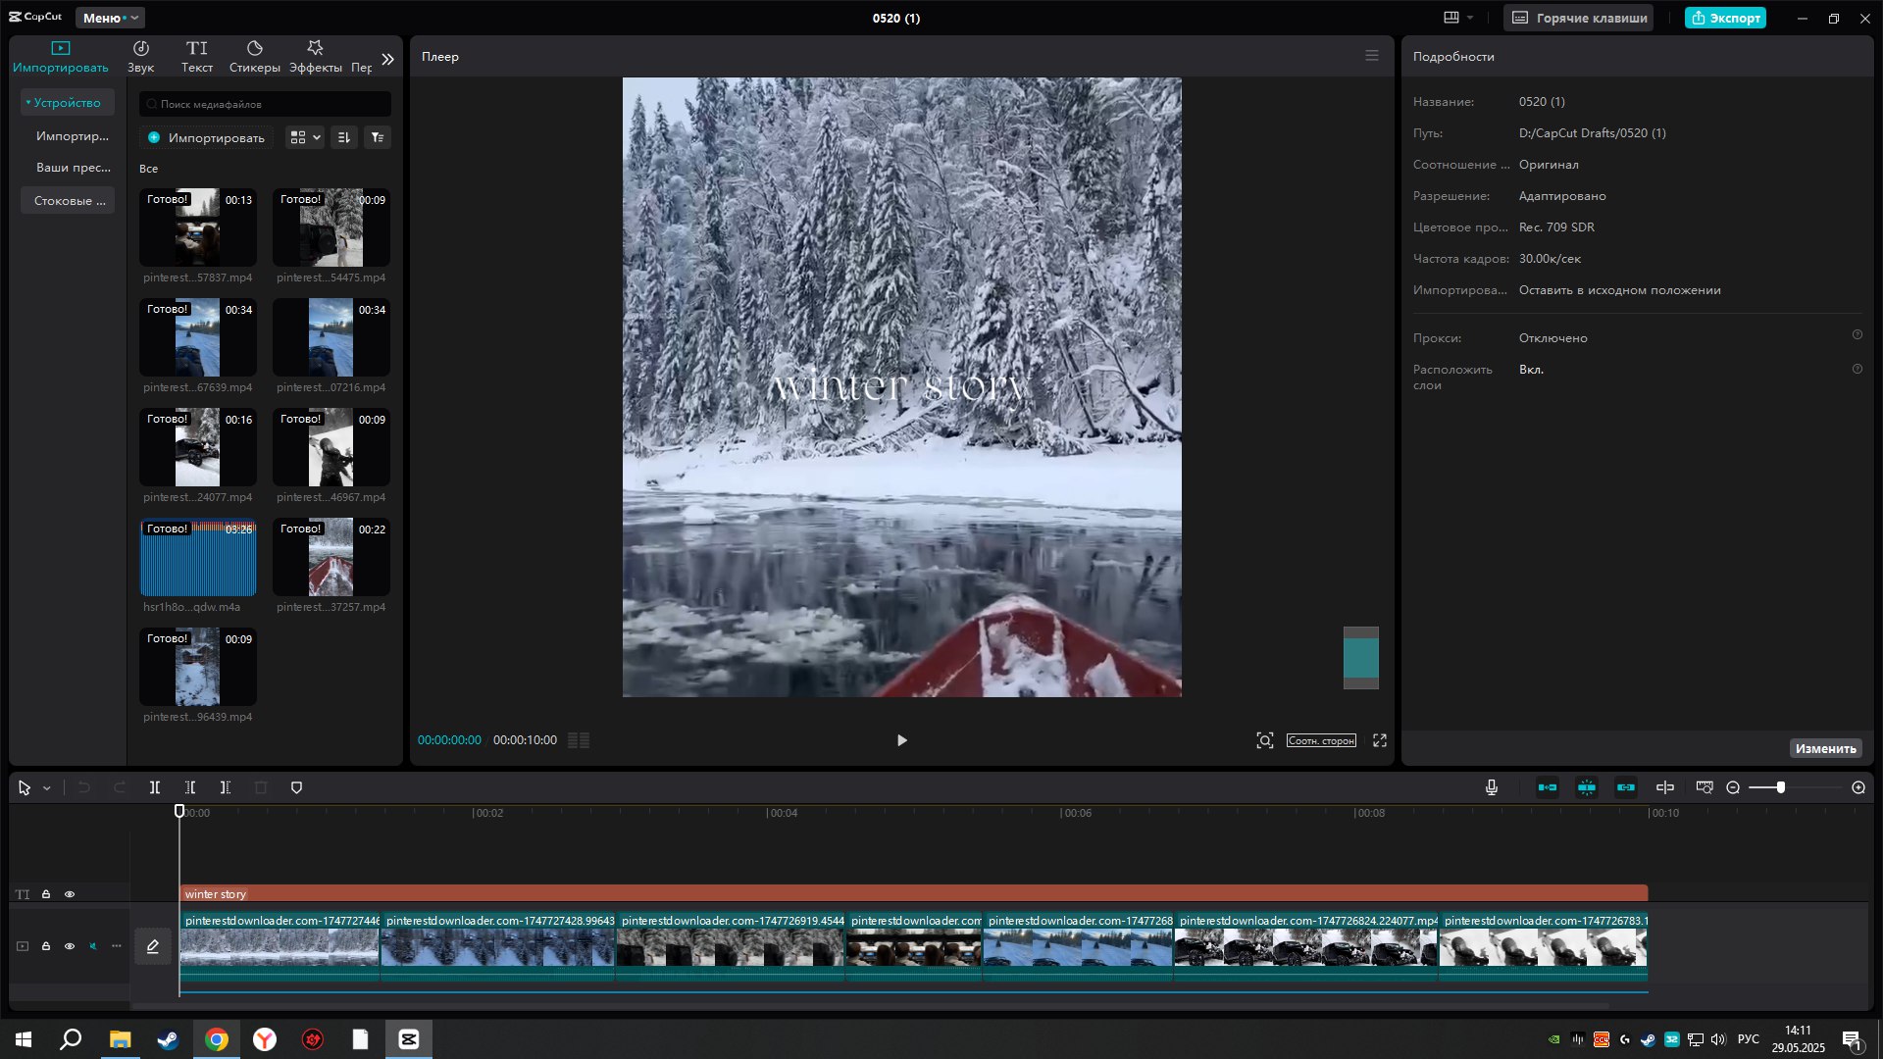Click the timeline zoom-in plus icon
Viewport: 1883px width, 1059px height.
[x=1858, y=787]
